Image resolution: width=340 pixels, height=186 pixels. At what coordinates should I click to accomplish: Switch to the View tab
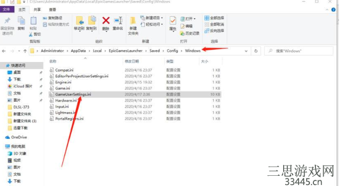[x=52, y=10]
